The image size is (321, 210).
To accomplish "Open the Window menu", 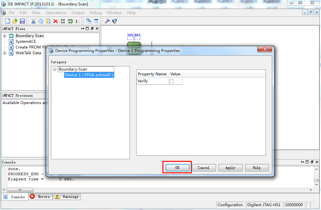I will point(114,13).
